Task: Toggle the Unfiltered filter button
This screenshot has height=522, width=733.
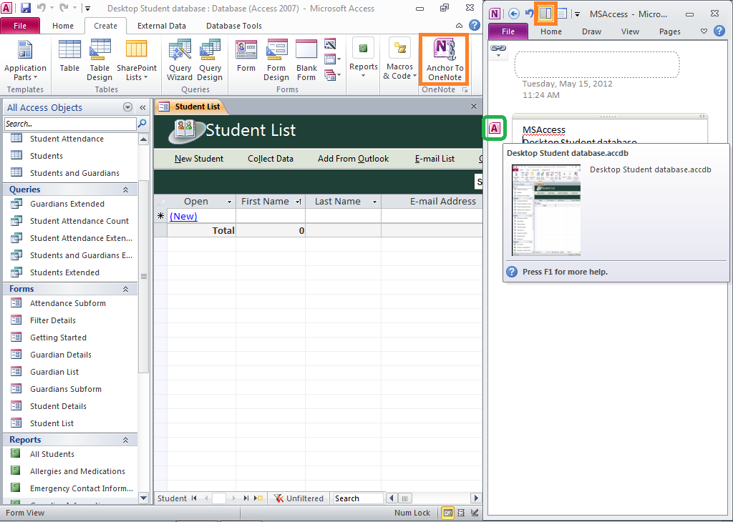Action: [x=298, y=498]
